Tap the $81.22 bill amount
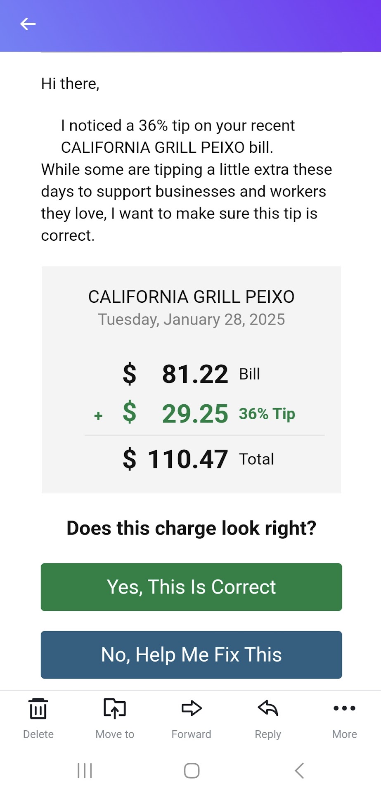 click(x=195, y=374)
